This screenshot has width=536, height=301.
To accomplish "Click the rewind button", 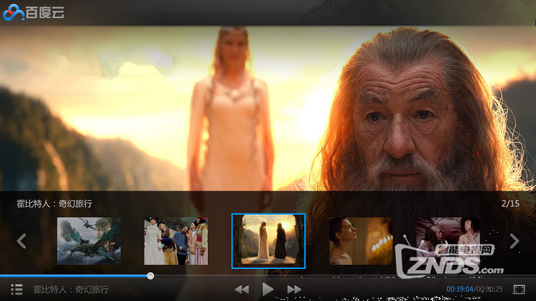I will [x=242, y=290].
